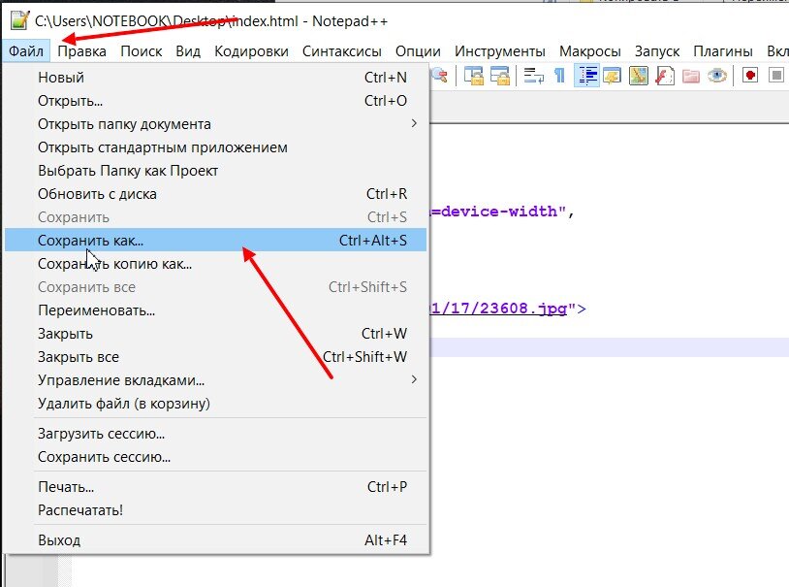Select Выбрать Папку как Проект
Image resolution: width=789 pixels, height=587 pixels.
215,171
